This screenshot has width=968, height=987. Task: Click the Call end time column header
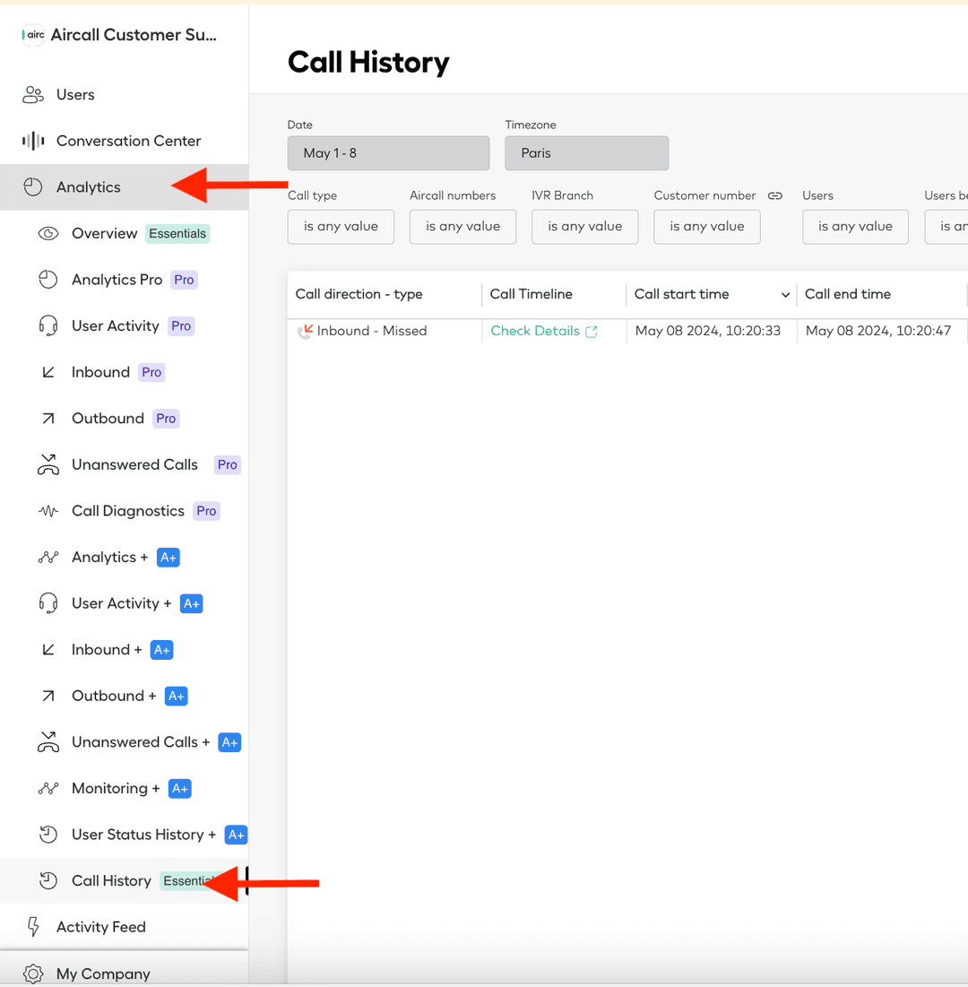pos(847,294)
